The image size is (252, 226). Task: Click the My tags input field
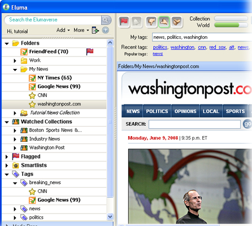(x=202, y=37)
